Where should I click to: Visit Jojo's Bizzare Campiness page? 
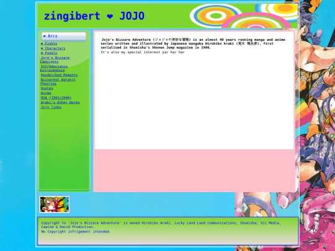[x=55, y=59]
